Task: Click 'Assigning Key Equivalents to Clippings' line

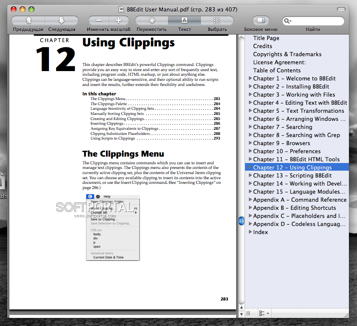Action: point(155,129)
